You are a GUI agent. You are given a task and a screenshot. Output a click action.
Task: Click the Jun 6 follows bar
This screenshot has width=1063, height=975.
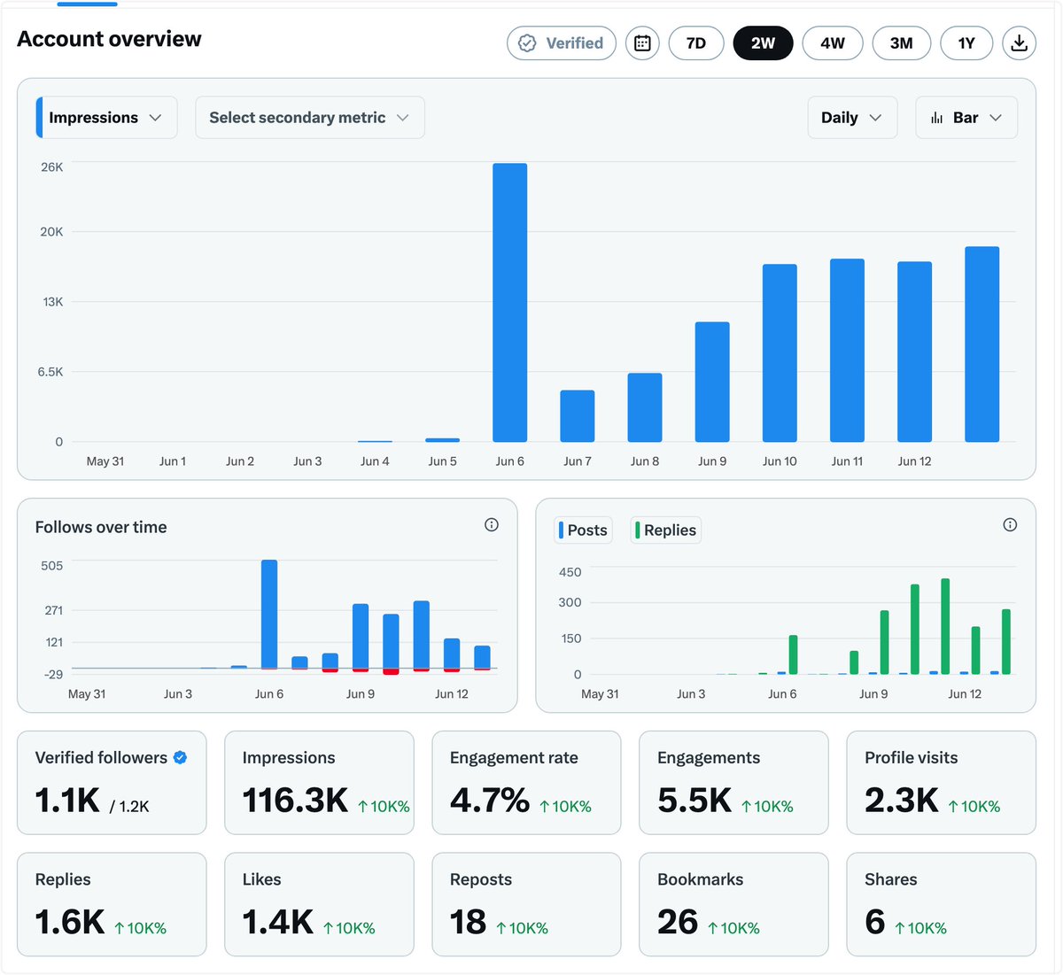[x=269, y=615]
